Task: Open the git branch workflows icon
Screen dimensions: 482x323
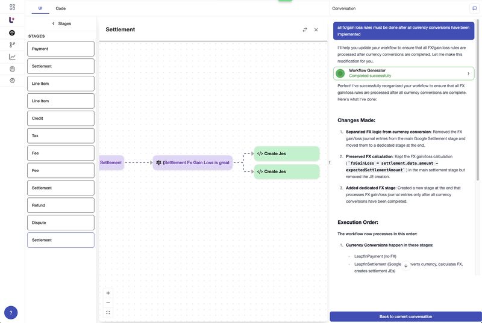Action: (12, 45)
